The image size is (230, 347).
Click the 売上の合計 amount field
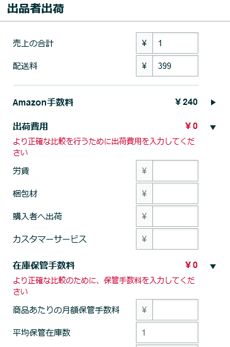click(x=175, y=43)
